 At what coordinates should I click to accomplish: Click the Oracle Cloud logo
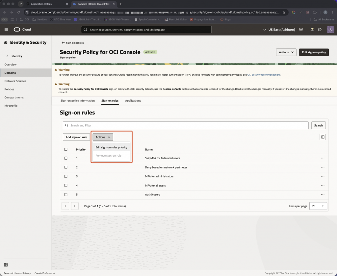coord(22,29)
